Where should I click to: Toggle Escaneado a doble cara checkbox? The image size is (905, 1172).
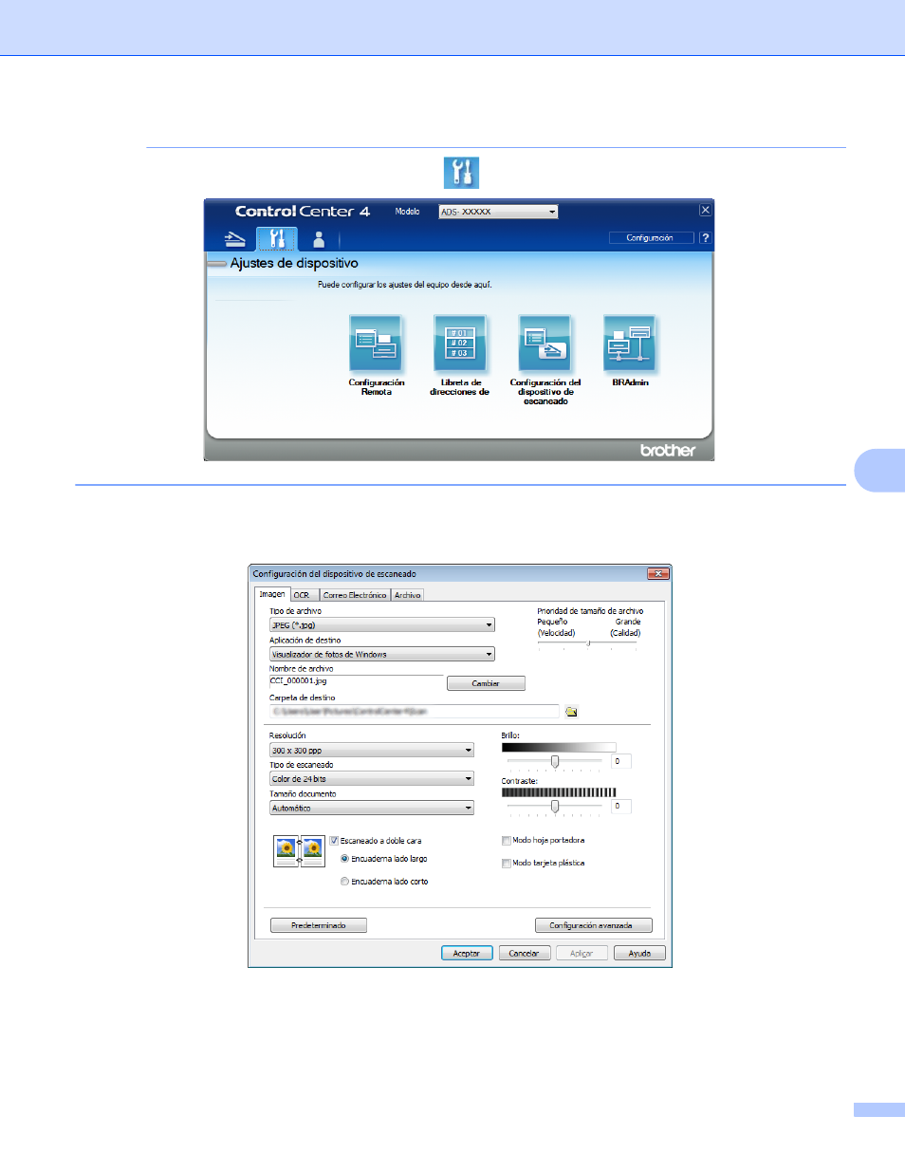coord(334,841)
